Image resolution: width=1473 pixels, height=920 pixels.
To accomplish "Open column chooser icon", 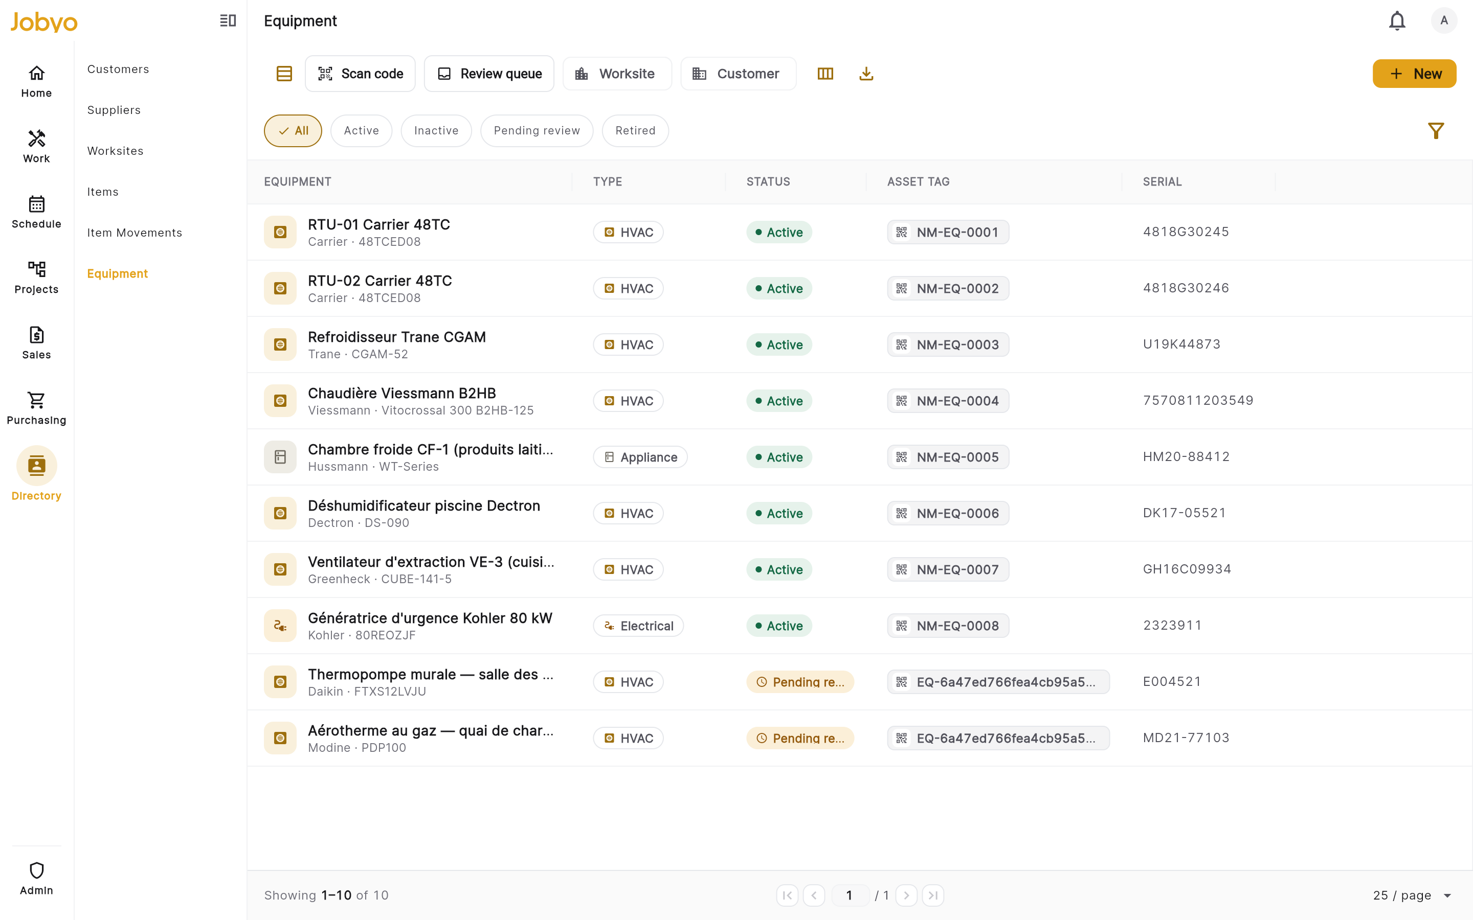I will coord(825,74).
